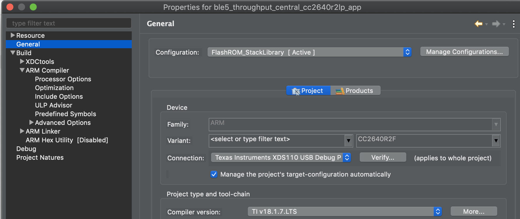Click the More compiler versions button

tap(474, 211)
